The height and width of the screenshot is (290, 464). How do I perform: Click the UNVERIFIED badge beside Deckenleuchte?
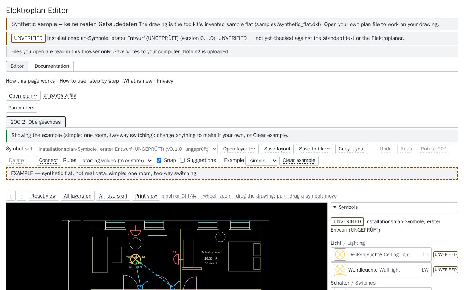point(446,254)
